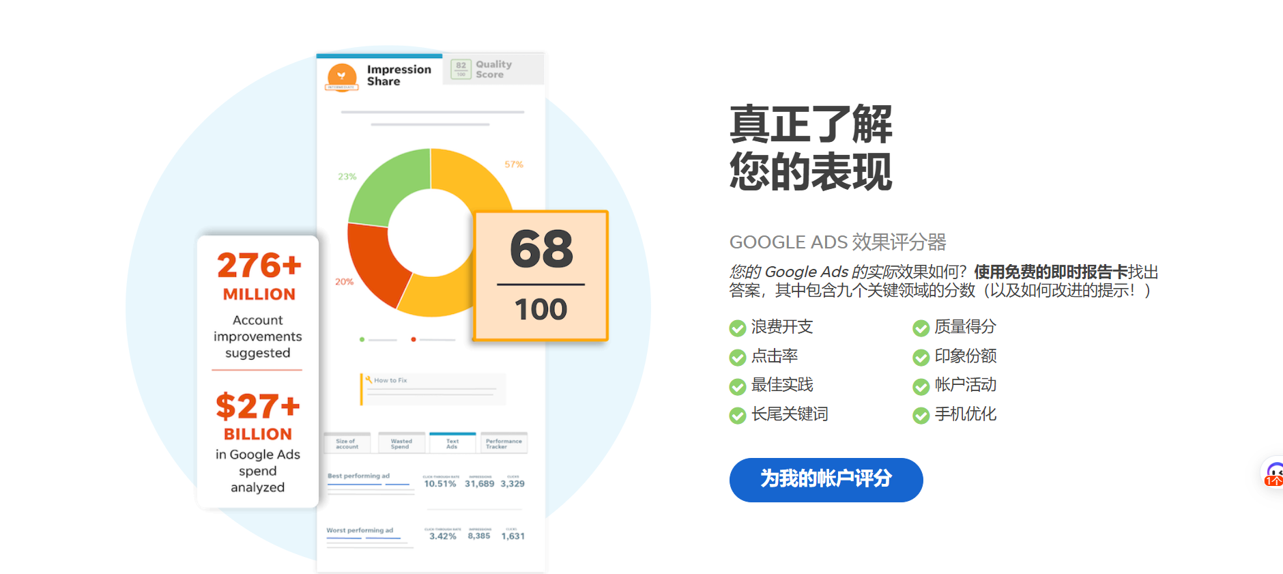Click the bold 使用免费的即时报告卡 text
The height and width of the screenshot is (574, 1283).
click(x=1051, y=272)
